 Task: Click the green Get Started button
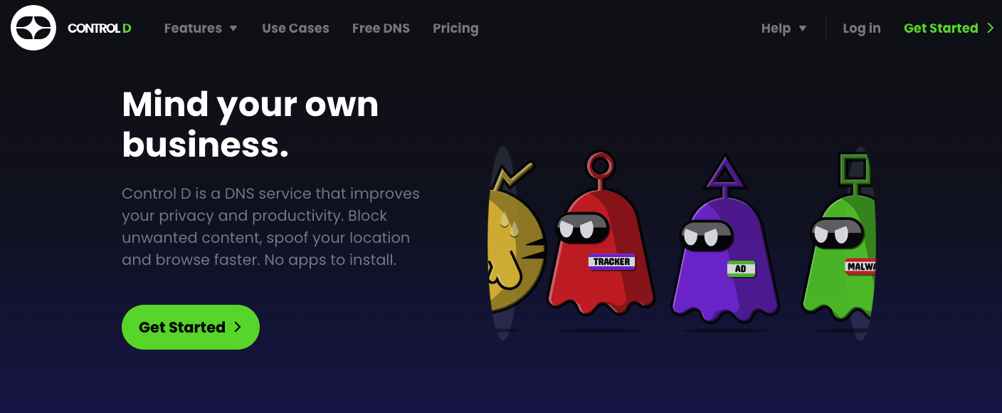[x=191, y=327]
